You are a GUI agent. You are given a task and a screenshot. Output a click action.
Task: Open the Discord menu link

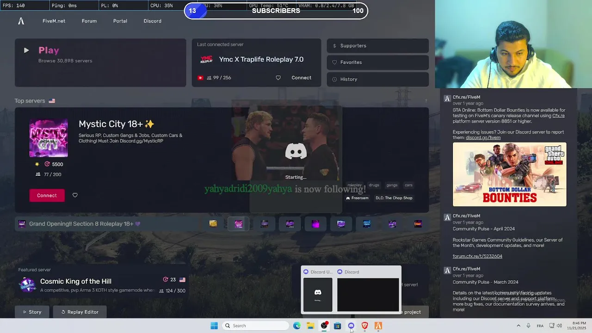point(153,21)
